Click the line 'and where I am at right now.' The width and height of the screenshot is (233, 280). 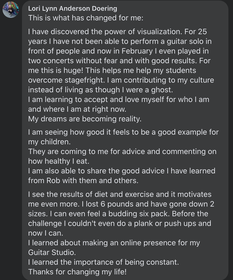[x=77, y=109]
